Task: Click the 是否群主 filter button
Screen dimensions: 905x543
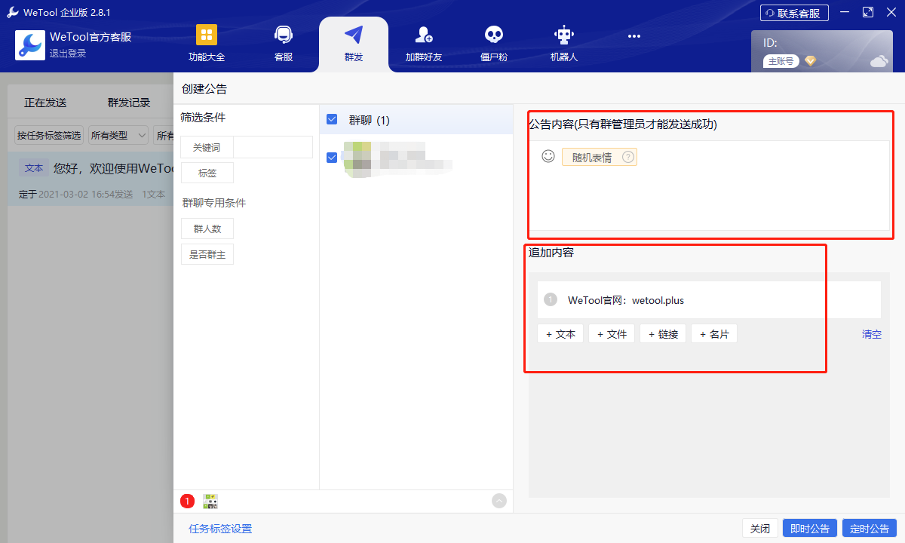Action: 207,255
